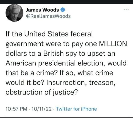Click the phrase 'what crime' in the tweet
133x118 pixels.
[95, 73]
